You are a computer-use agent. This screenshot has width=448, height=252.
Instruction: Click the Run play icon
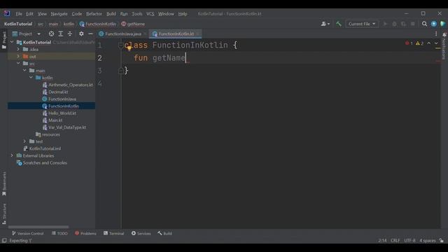(385, 24)
